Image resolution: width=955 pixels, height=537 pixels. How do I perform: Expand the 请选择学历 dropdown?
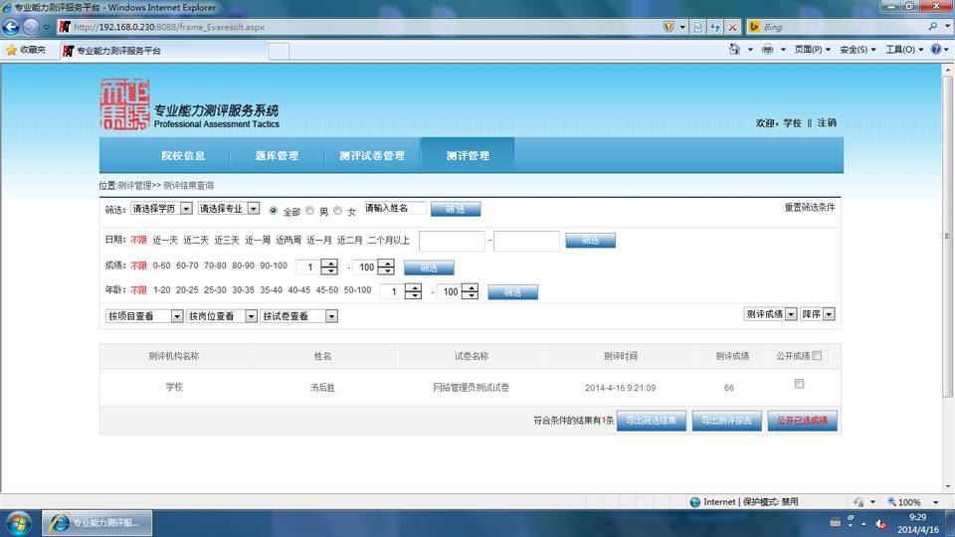click(x=161, y=208)
